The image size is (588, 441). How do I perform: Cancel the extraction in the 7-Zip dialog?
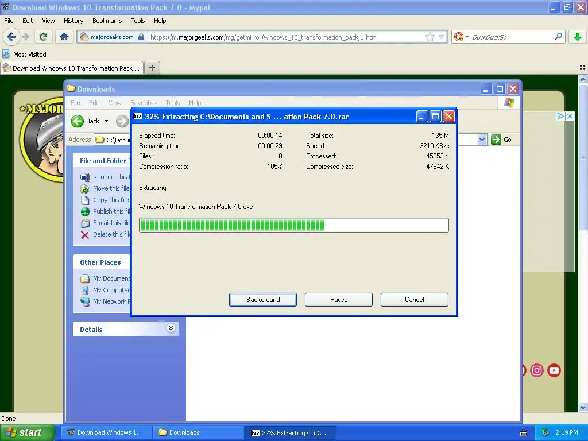click(415, 300)
